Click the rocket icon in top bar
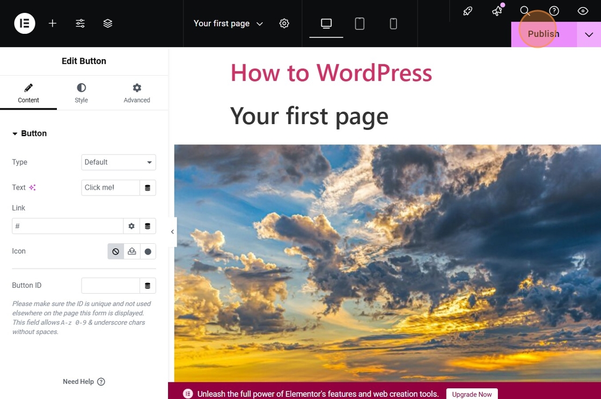This screenshot has width=601, height=399. [x=467, y=11]
